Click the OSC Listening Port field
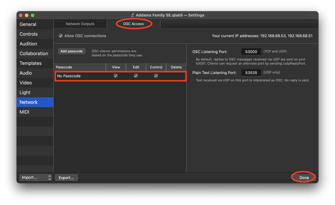This screenshot has width=335, height=205. [x=251, y=51]
